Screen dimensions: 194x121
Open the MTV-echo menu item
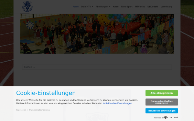pos(140,7)
